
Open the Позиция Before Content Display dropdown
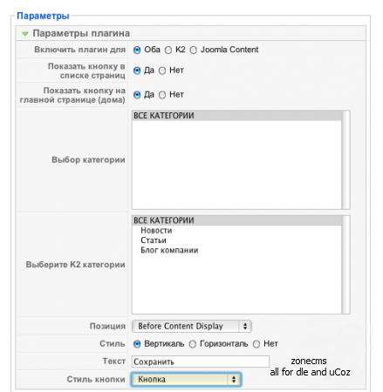tap(192, 326)
